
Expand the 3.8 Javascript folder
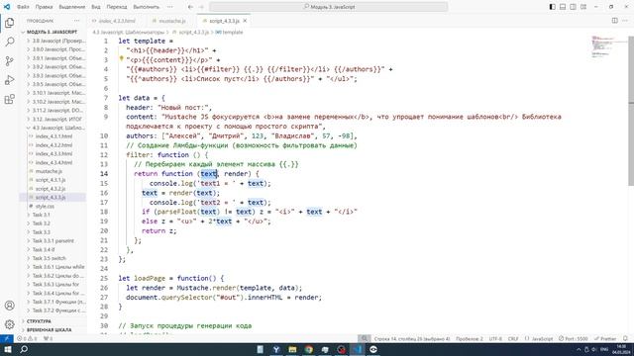pos(56,41)
